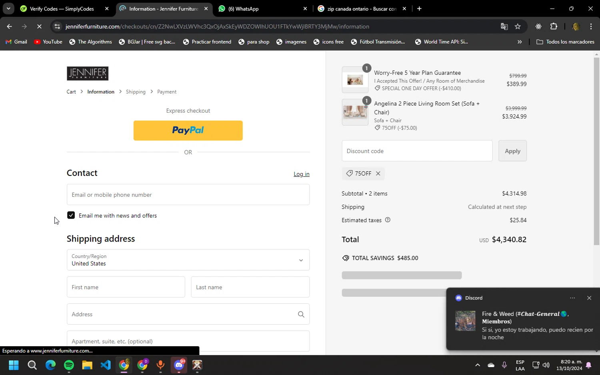Translate this page icon
The image size is (600, 375).
click(x=504, y=26)
